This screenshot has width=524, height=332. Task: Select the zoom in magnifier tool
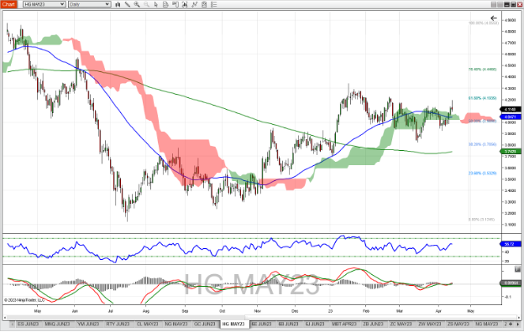137,4
